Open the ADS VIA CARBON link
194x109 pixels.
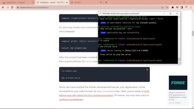click(175, 103)
